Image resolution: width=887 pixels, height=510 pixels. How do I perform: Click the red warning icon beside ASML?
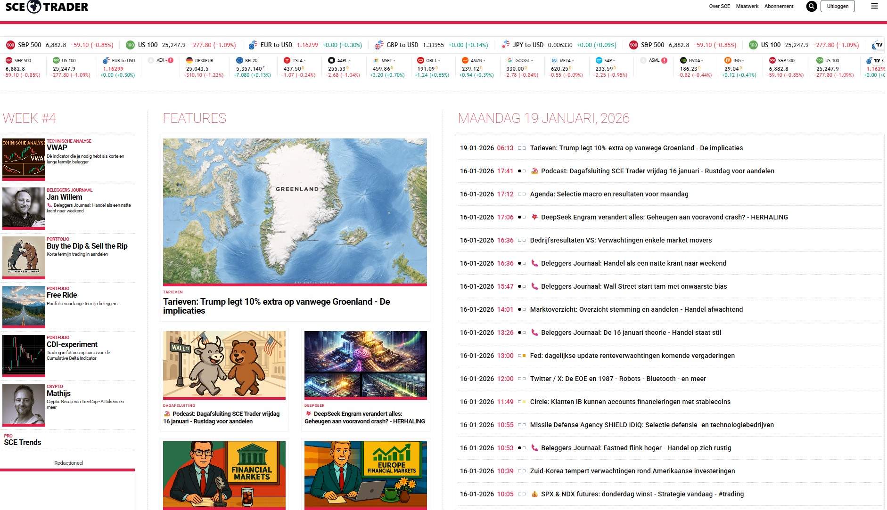665,60
